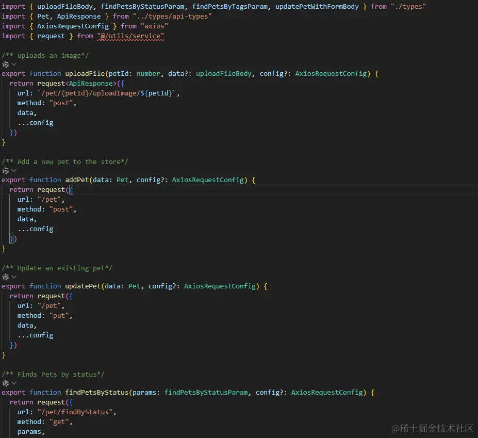Click "...config" spread inside uploadFile
Screen dimensions: 478x438
click(36, 123)
